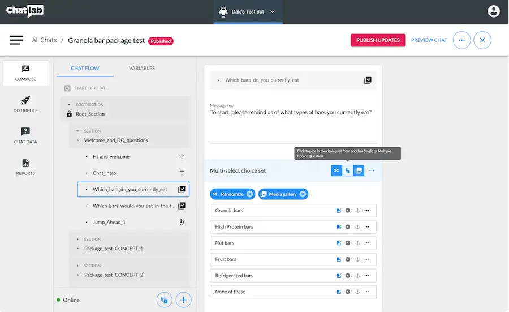The image size is (509, 312).
Task: Open more options for Fruit bars choice
Action: click(x=367, y=259)
